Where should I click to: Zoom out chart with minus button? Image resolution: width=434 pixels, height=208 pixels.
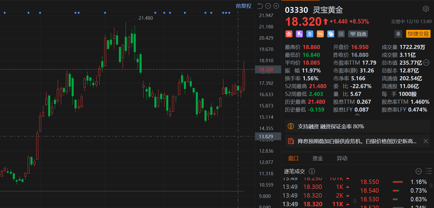pyautogui.click(x=268, y=6)
